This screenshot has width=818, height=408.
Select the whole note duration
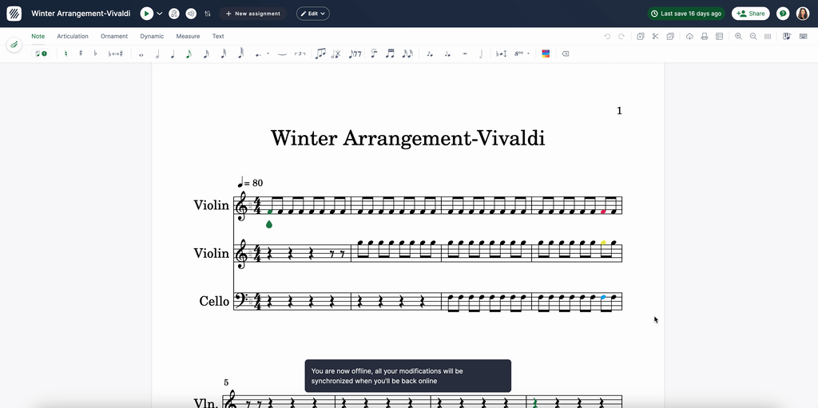[x=141, y=53]
